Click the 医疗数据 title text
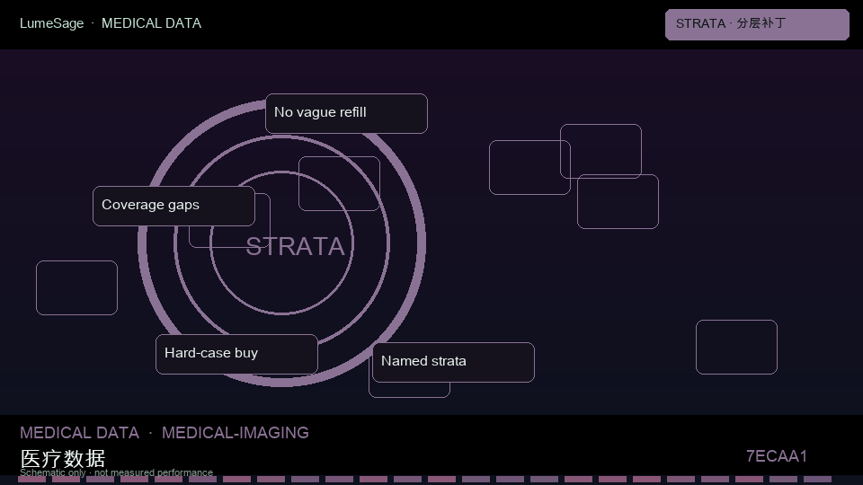 pos(63,458)
